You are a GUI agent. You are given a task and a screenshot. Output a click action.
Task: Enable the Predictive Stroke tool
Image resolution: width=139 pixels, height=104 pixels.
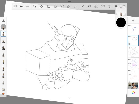[x=76, y=6]
